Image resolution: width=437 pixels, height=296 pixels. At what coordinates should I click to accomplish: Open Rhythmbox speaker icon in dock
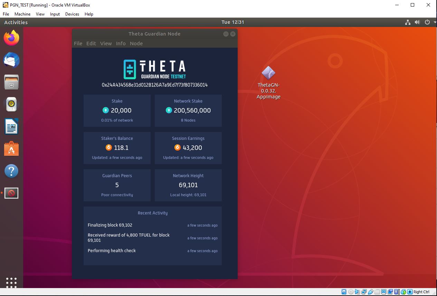pyautogui.click(x=11, y=104)
